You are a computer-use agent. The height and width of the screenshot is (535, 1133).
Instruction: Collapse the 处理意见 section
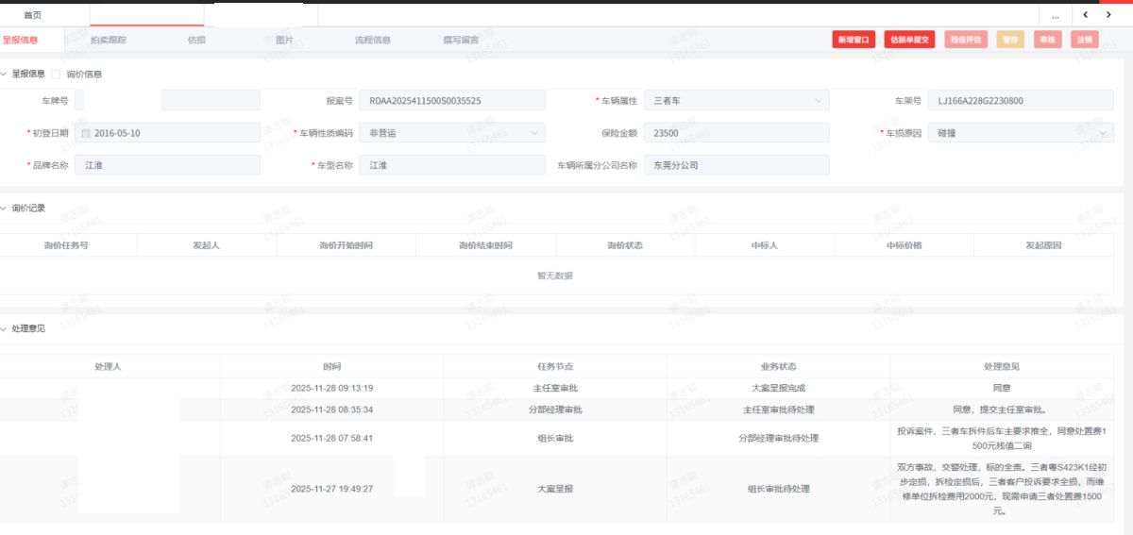pyautogui.click(x=5, y=328)
